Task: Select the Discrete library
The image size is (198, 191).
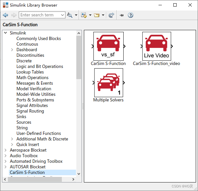Action: (24, 61)
